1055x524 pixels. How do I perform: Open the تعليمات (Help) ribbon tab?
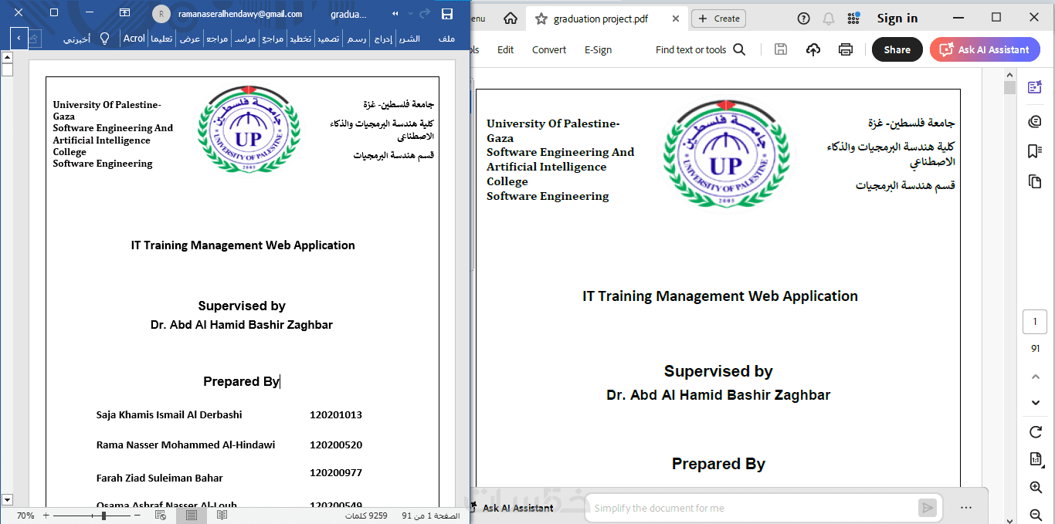click(161, 39)
